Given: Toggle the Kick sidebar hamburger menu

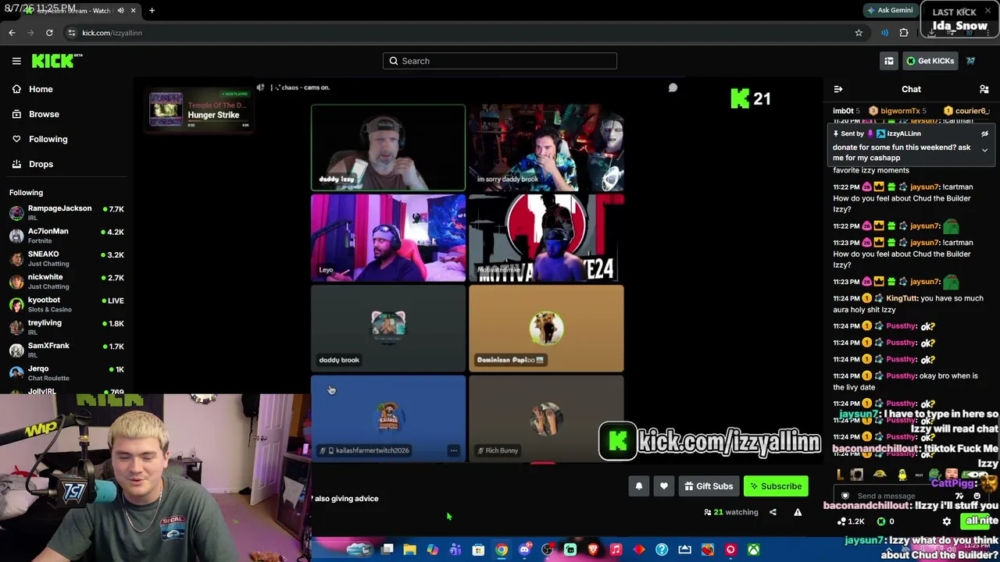Looking at the screenshot, I should [x=16, y=61].
